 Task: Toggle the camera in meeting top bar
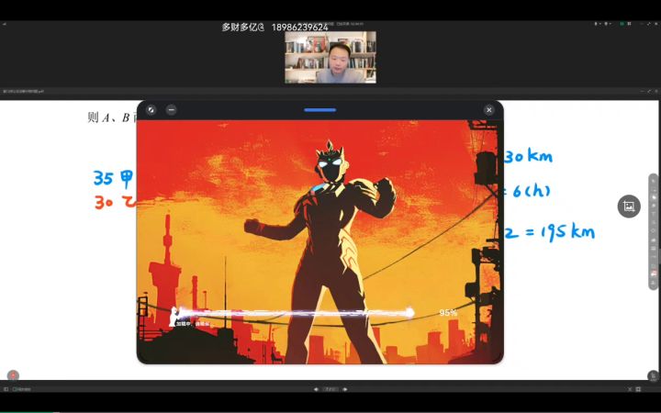point(606,24)
